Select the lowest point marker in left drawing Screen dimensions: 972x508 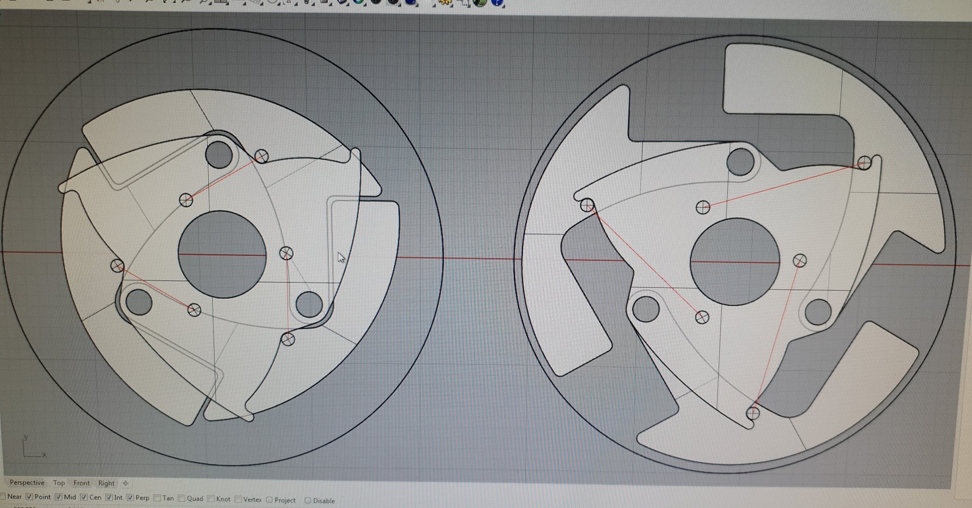pyautogui.click(x=288, y=339)
